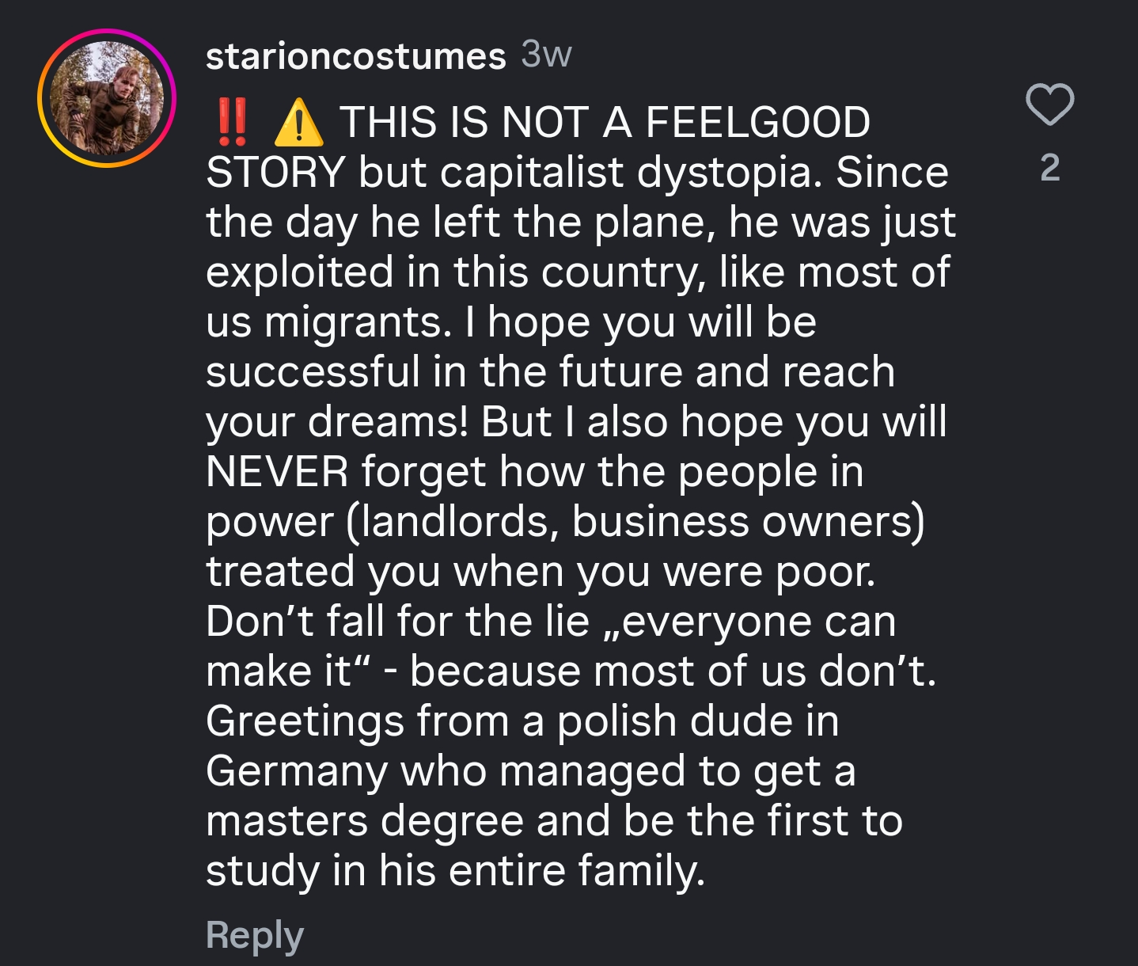The image size is (1138, 966).
Task: Reply to the starioncostumes comment
Action: tap(254, 935)
